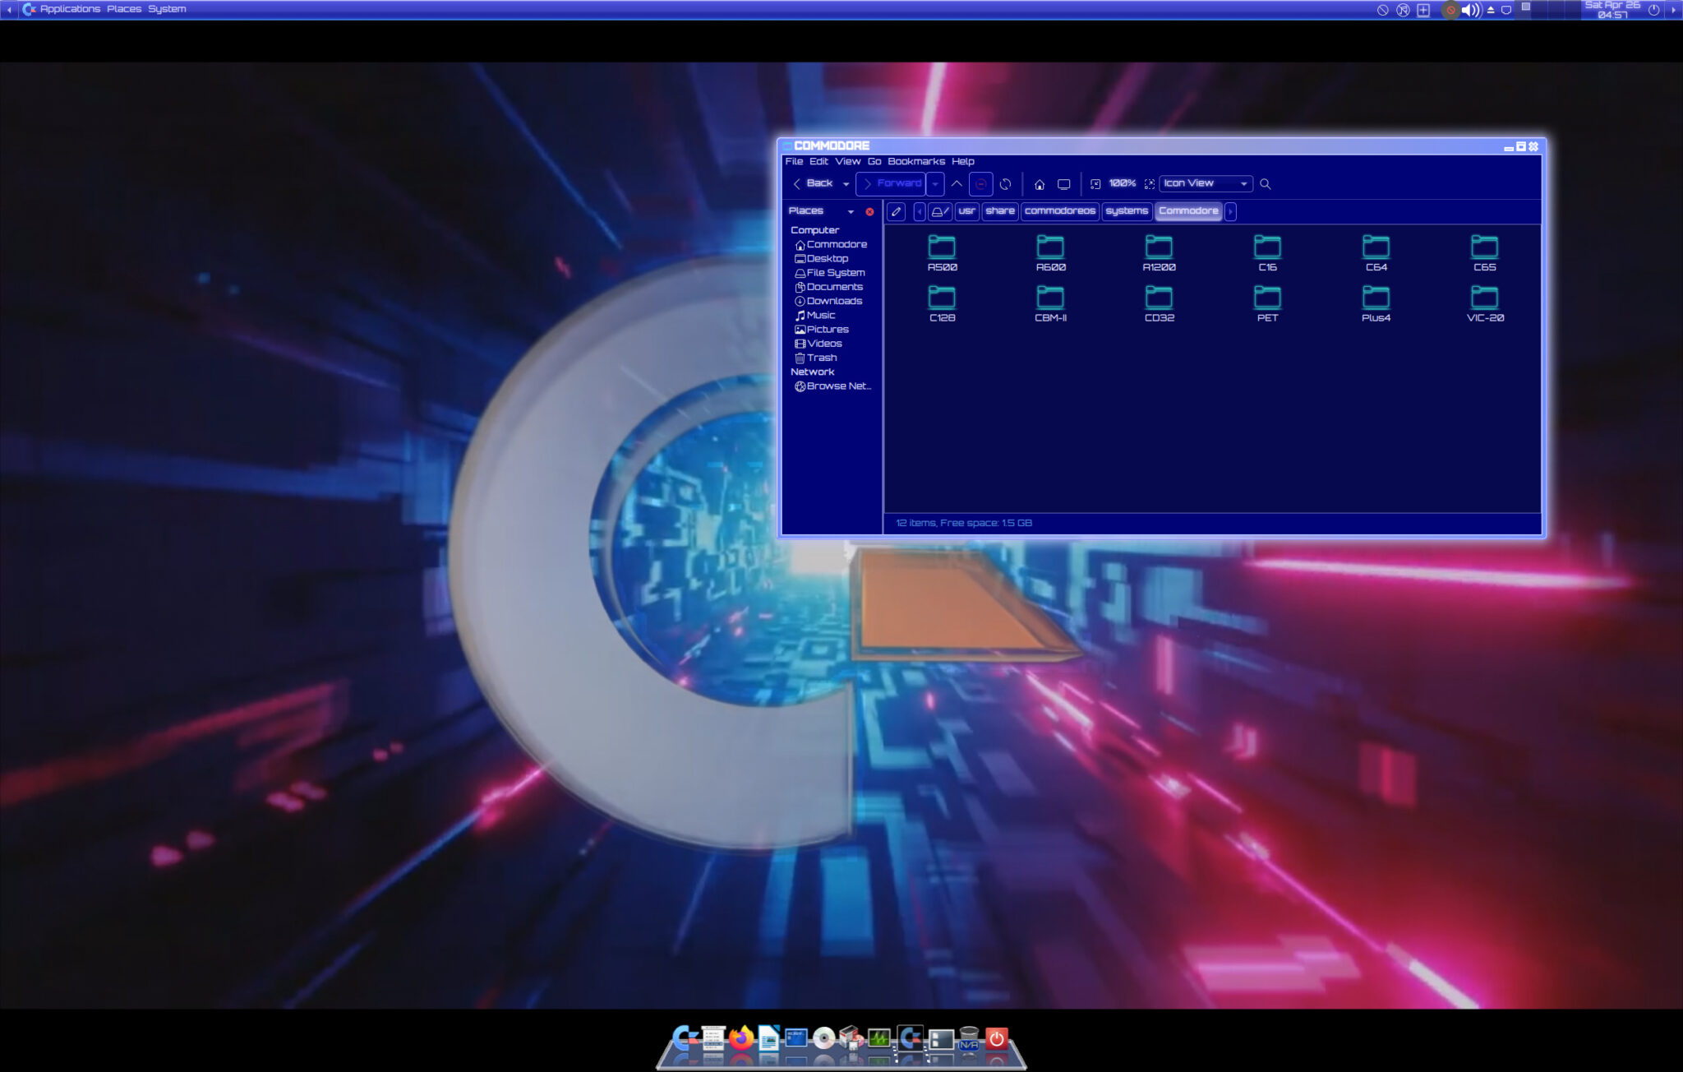1683x1072 pixels.
Task: Open the system monitor from the dock
Action: coord(878,1038)
